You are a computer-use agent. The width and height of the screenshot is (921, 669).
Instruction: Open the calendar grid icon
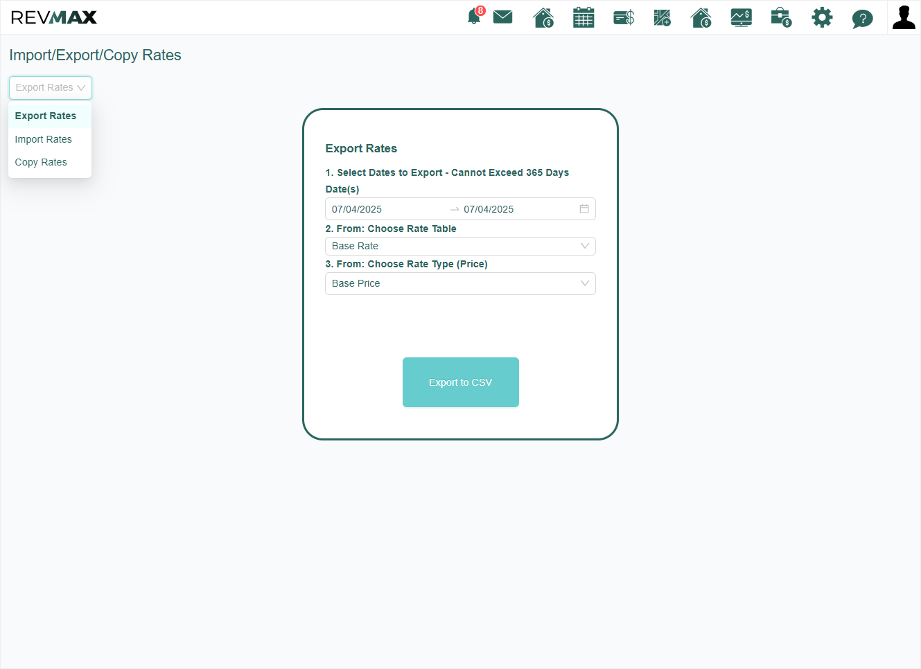(x=584, y=17)
